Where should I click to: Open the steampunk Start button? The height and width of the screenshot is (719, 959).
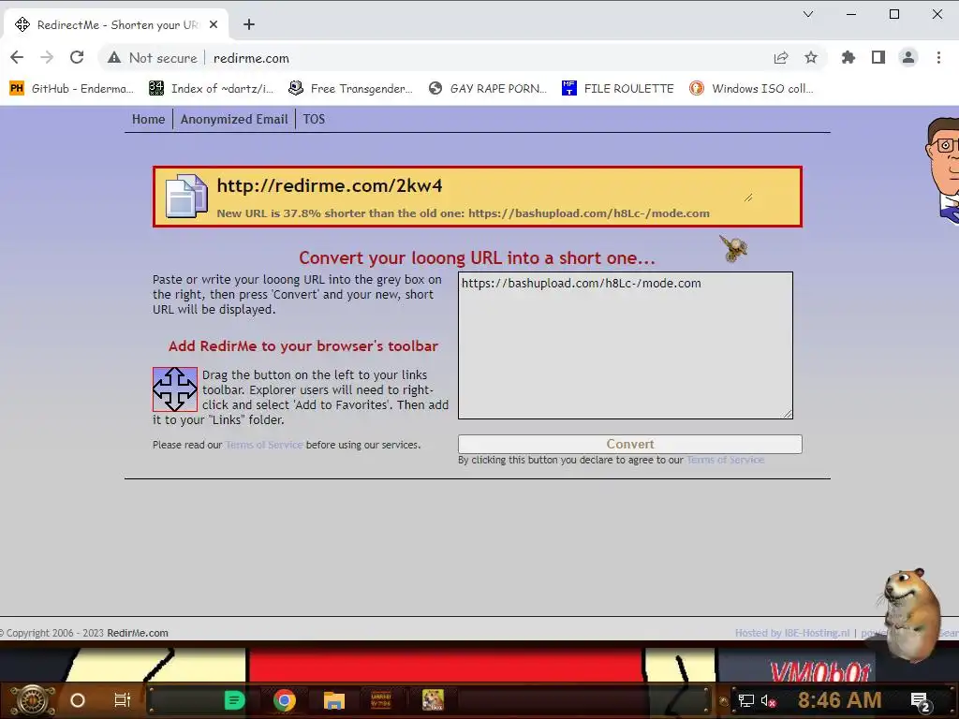point(33,700)
